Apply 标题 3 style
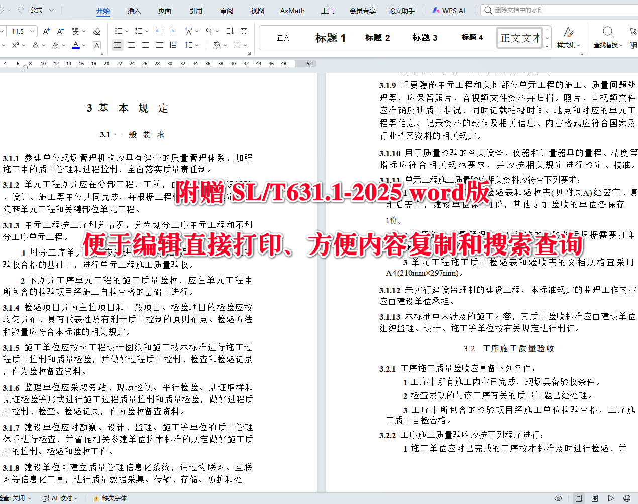This screenshot has width=638, height=504. pos(425,38)
